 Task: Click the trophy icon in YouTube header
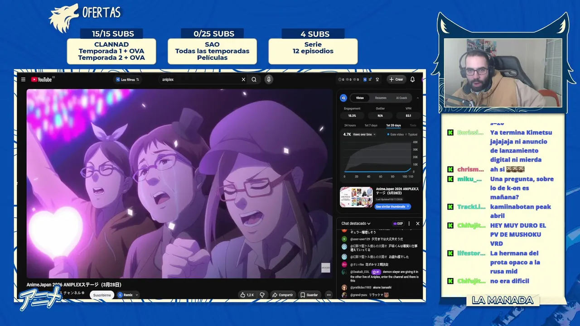pyautogui.click(x=377, y=80)
